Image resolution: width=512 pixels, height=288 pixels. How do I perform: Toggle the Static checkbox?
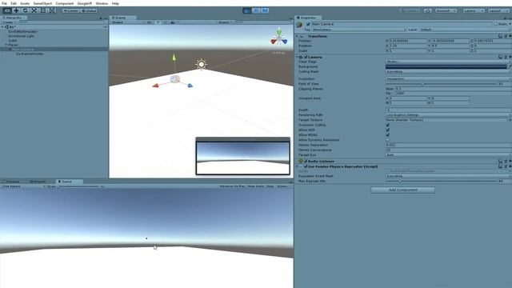point(496,24)
